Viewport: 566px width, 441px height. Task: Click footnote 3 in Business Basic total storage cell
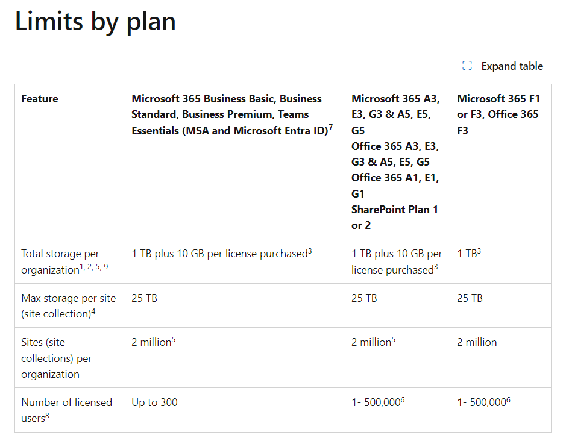coord(310,251)
